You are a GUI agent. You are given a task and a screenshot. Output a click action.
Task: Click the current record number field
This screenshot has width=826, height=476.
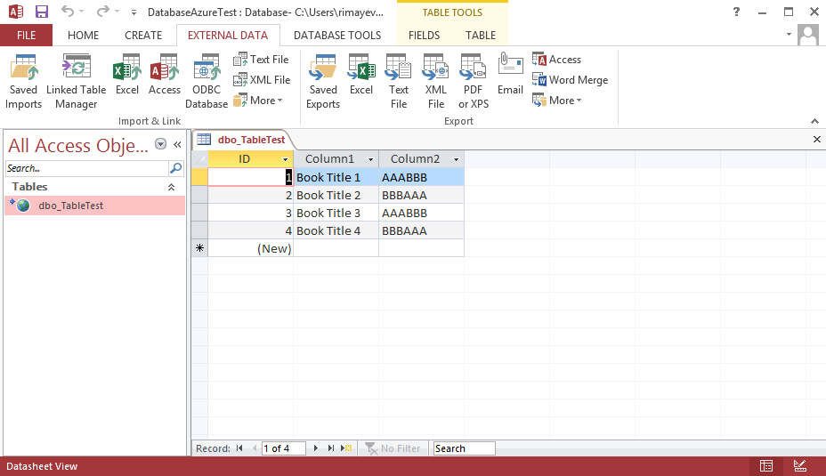click(283, 448)
